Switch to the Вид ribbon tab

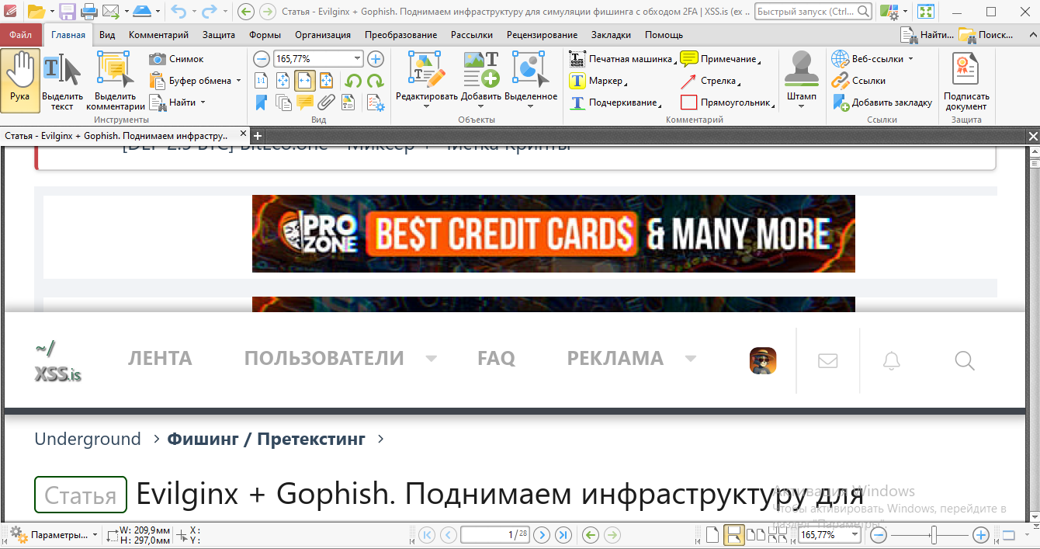pyautogui.click(x=107, y=35)
